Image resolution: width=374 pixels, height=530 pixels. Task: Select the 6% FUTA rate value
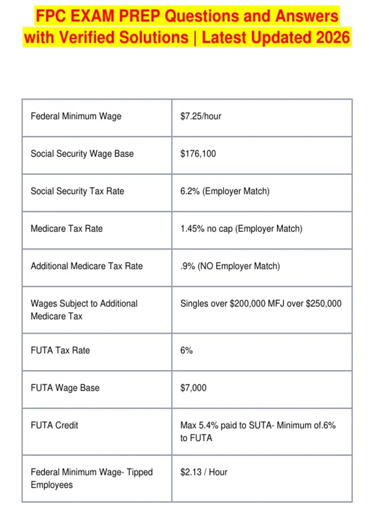click(x=186, y=350)
